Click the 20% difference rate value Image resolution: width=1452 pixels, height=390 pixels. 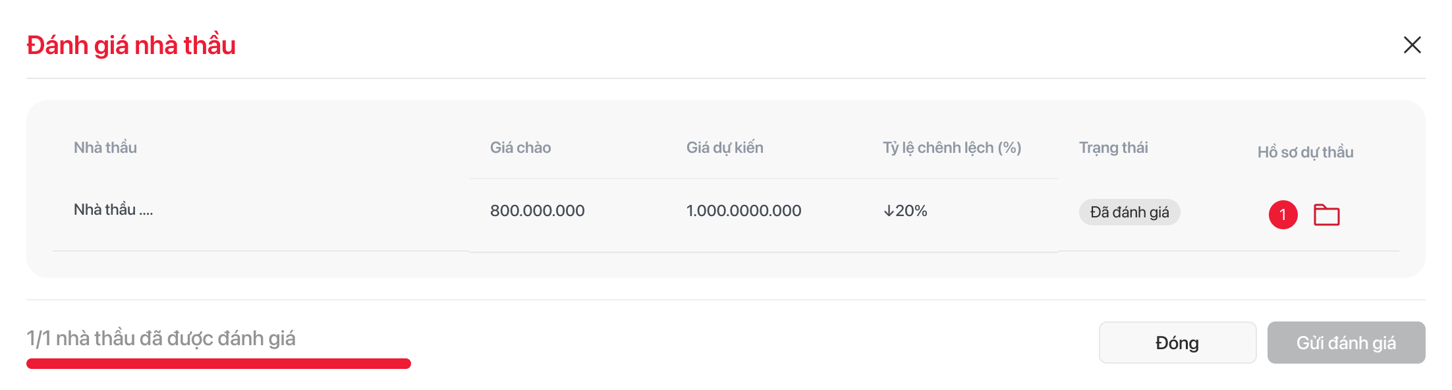912,211
